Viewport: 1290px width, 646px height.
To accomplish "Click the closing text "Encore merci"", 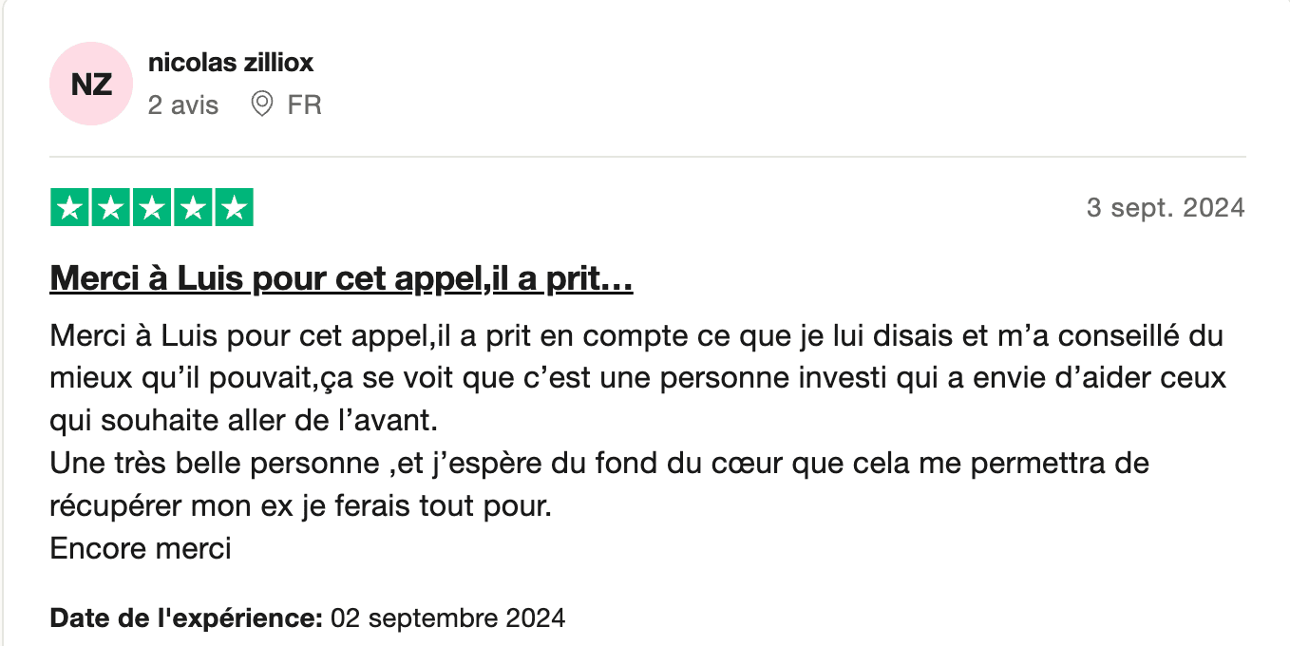I will 141,548.
